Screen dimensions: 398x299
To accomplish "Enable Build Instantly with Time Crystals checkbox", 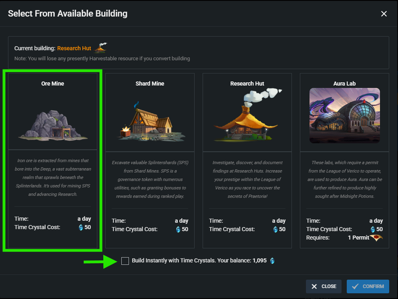I will click(x=125, y=261).
